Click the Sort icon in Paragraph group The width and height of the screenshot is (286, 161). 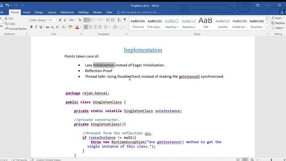[x=119, y=20]
